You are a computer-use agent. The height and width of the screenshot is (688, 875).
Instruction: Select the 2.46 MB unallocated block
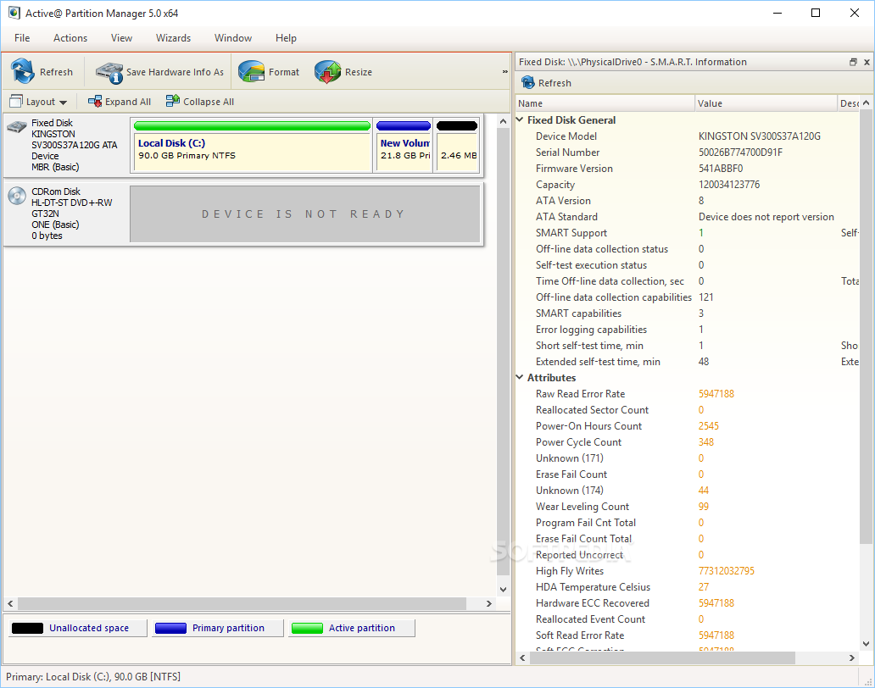457,146
